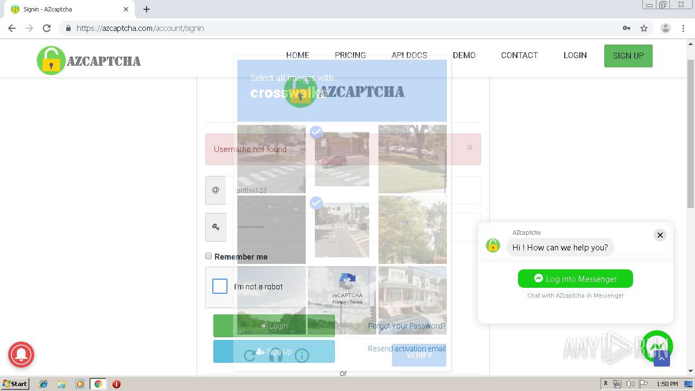Open the Chrome profile avatar
695x391 pixels.
tap(666, 28)
